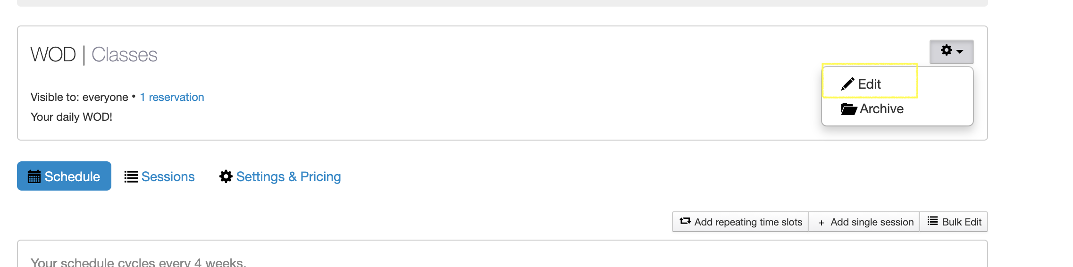Click the WOD | Classes heading
Viewport: 1073px width, 267px height.
coord(94,55)
